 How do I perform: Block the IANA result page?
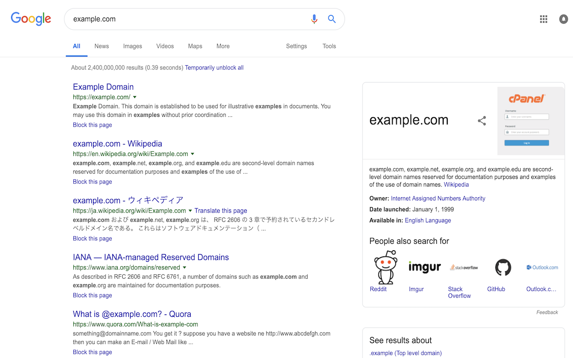pyautogui.click(x=93, y=295)
